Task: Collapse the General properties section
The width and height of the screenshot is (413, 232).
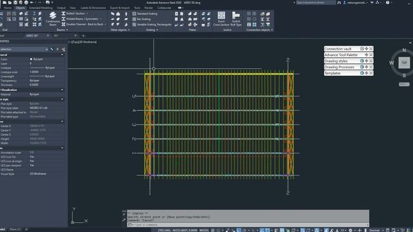Action: [x=63, y=55]
